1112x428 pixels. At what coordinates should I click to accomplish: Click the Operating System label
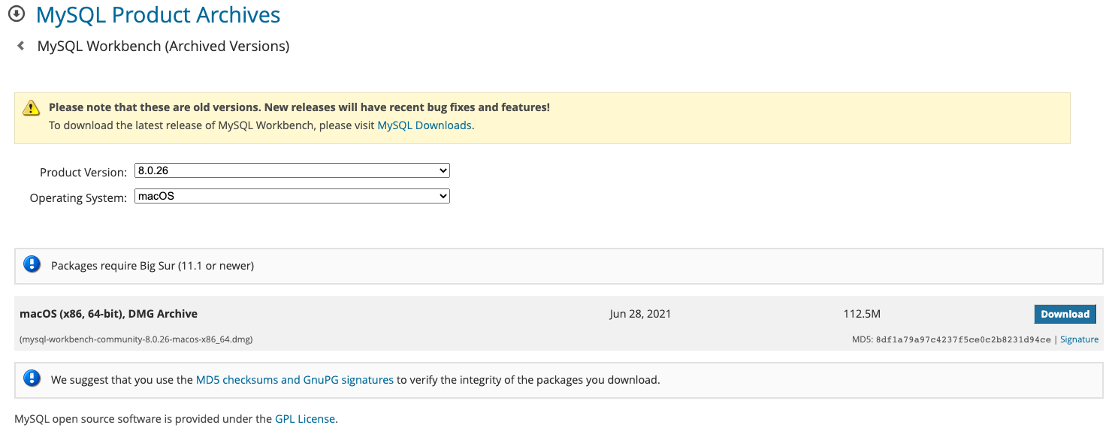point(78,198)
